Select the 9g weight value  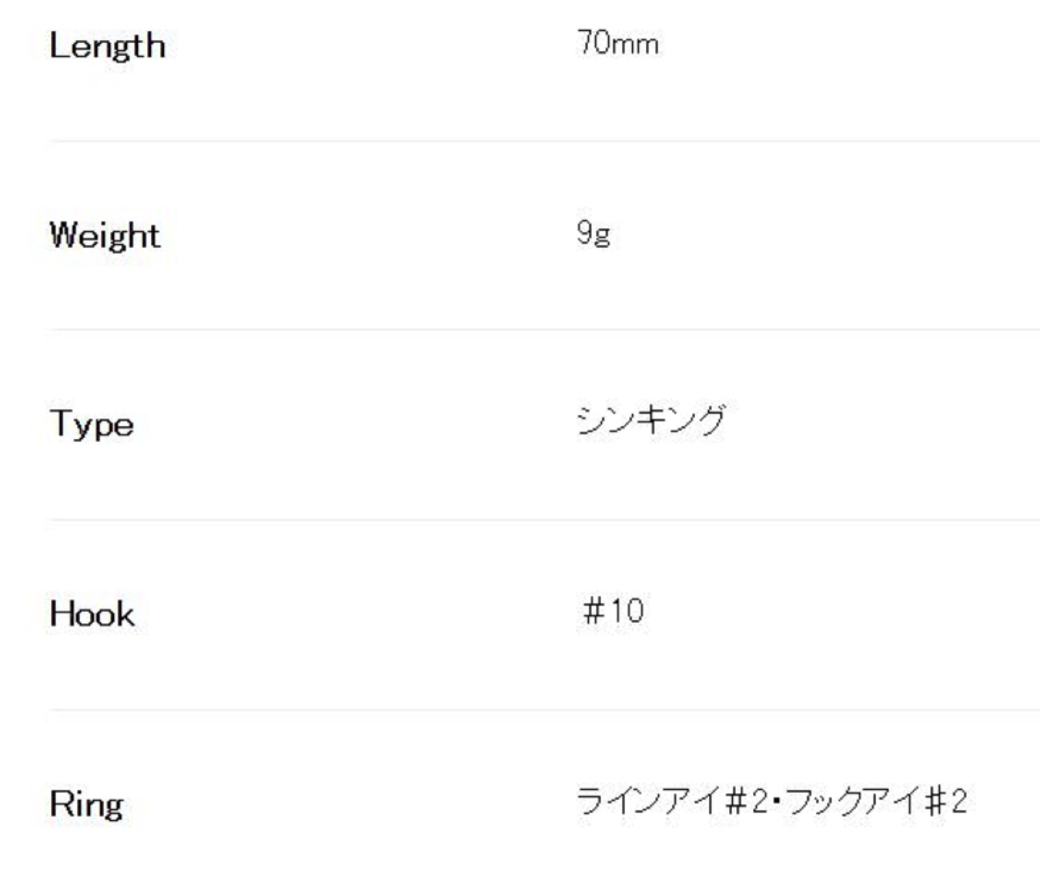click(593, 233)
